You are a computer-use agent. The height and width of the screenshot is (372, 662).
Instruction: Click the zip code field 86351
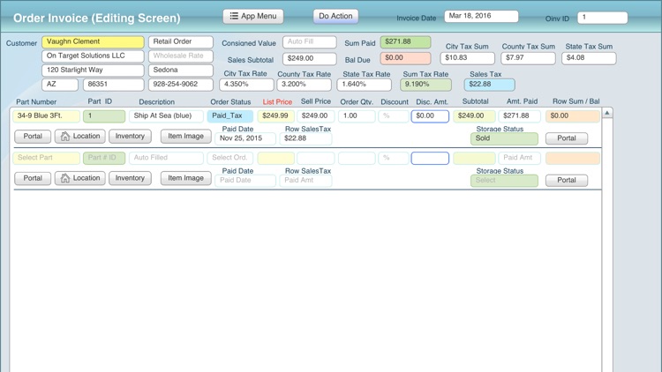pyautogui.click(x=114, y=85)
